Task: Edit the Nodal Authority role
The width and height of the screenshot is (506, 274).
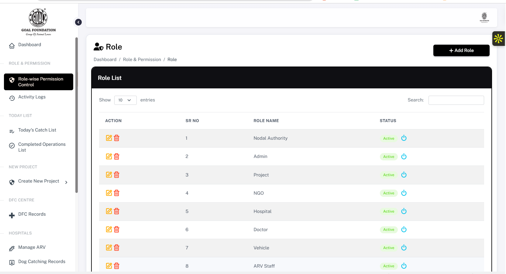Action: [109, 138]
